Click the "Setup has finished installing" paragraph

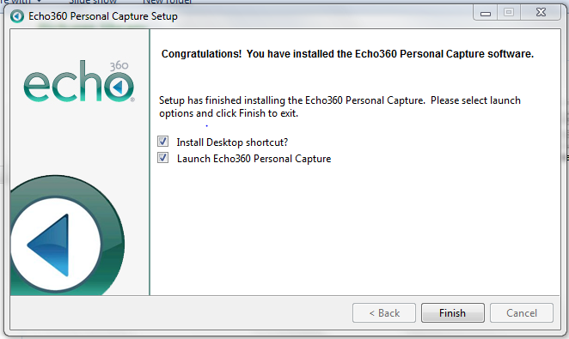[x=340, y=106]
